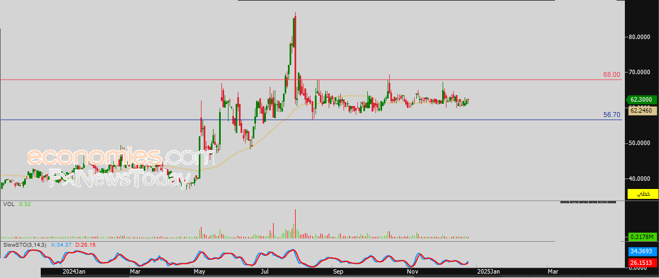Select the green 62.3000 last price tag
659x278 pixels.
tap(641, 100)
